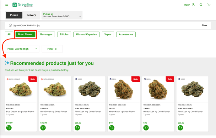Open the hamburger navigation menu
The height and width of the screenshot is (138, 216).
pyautogui.click(x=7, y=5)
